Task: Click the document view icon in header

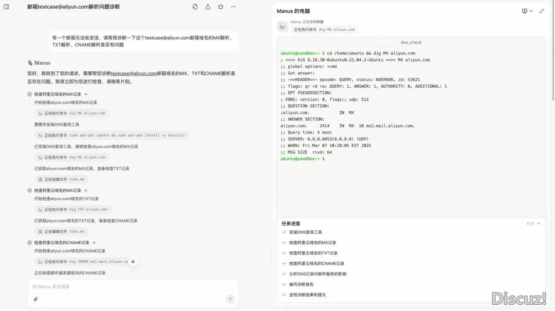Action: (195, 7)
